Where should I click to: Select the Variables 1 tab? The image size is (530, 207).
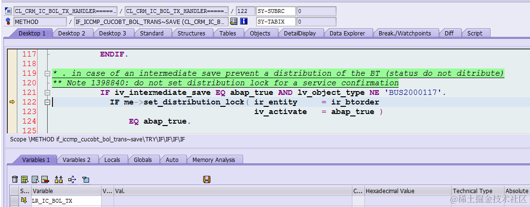tap(36, 160)
